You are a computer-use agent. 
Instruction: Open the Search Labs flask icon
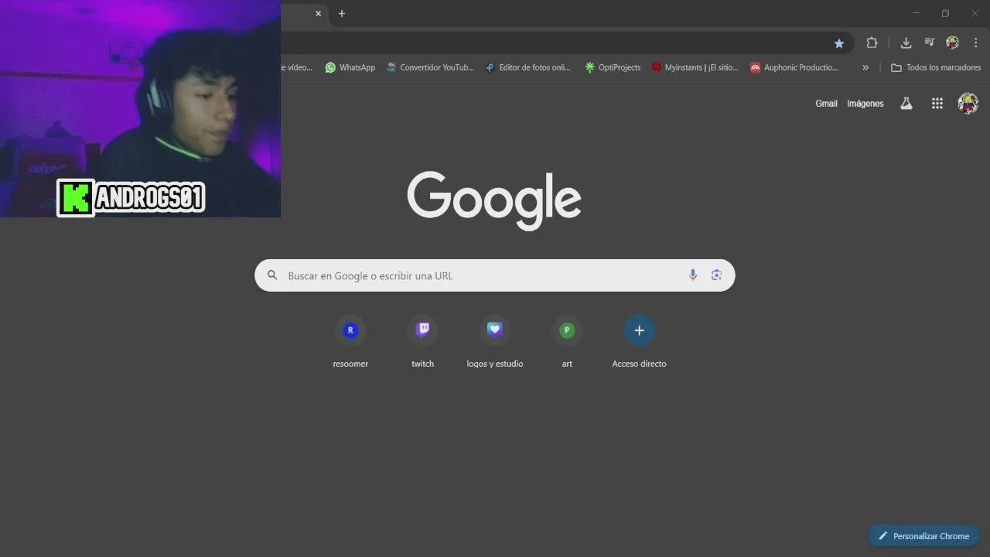(x=906, y=104)
